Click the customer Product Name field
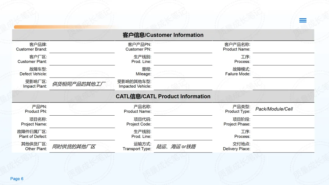Screen dimensions: 329x185 [x=284, y=47]
